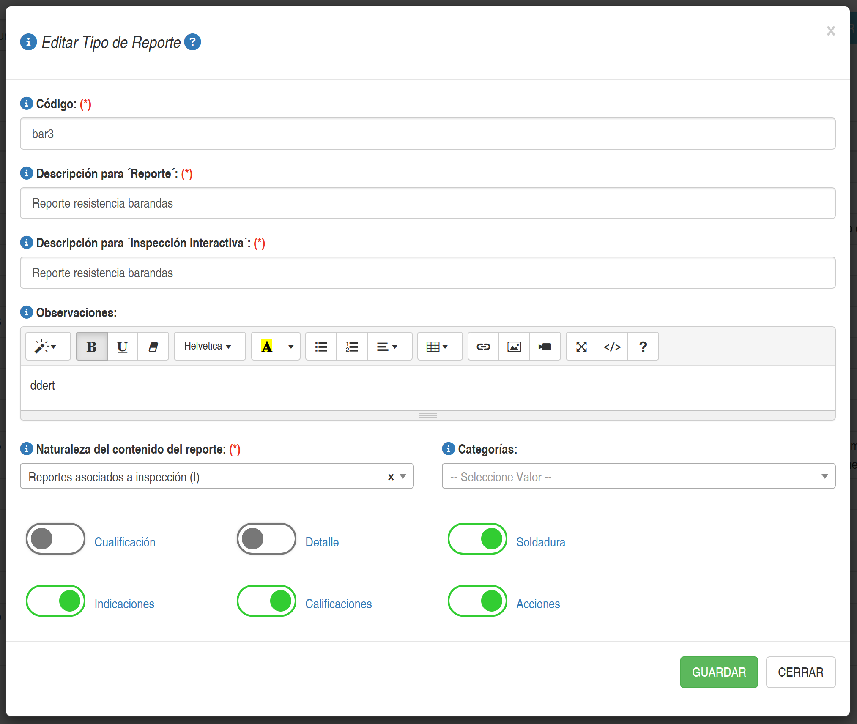Click into the Código input field
This screenshot has height=724, width=857.
pyautogui.click(x=427, y=134)
